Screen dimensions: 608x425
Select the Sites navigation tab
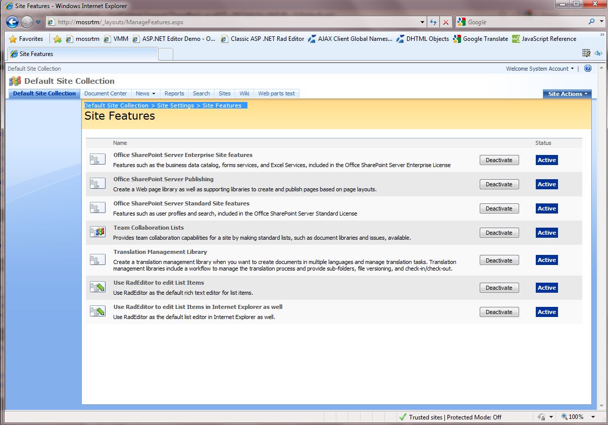pos(225,93)
